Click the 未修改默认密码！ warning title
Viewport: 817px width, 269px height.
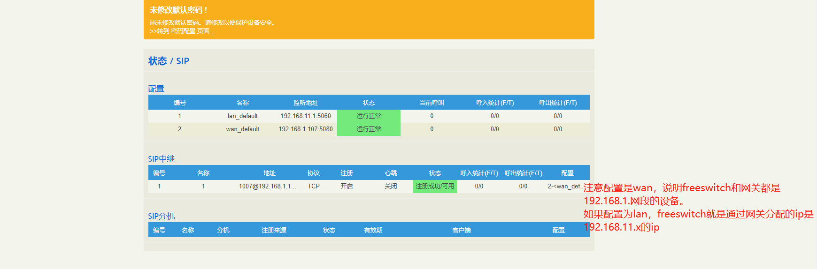179,10
